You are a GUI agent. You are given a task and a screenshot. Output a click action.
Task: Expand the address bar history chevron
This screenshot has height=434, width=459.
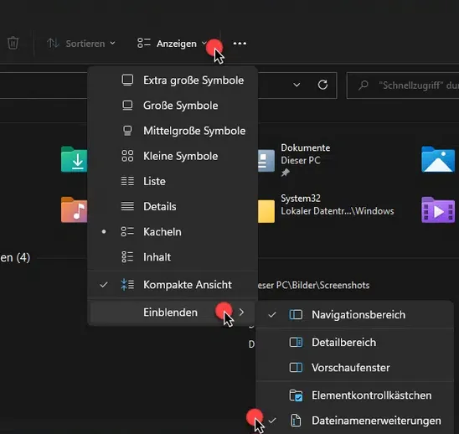click(297, 85)
